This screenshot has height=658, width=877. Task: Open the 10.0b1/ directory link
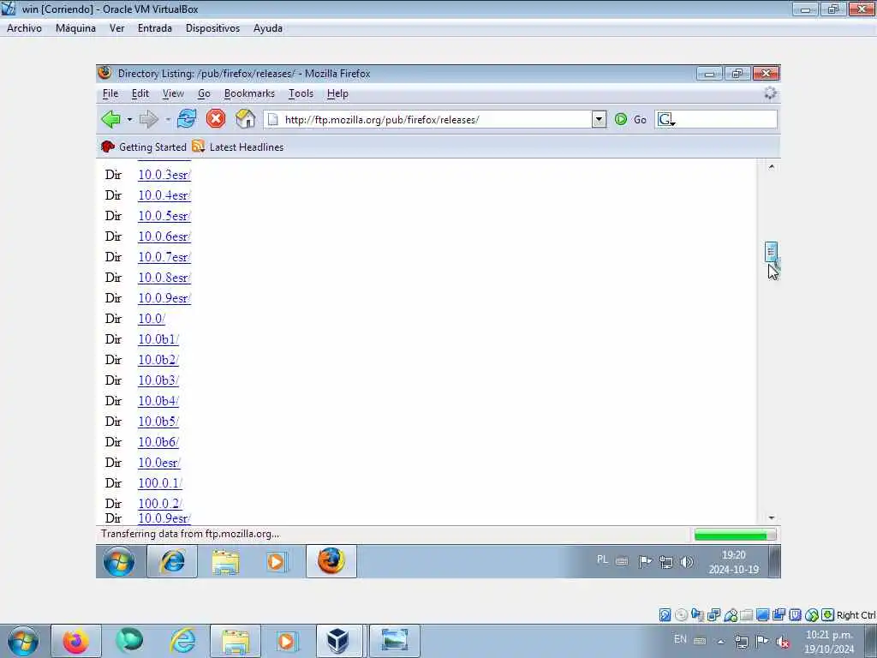tap(158, 339)
